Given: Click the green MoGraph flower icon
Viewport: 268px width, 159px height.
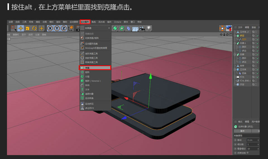Looking at the screenshot, I should point(122,28).
